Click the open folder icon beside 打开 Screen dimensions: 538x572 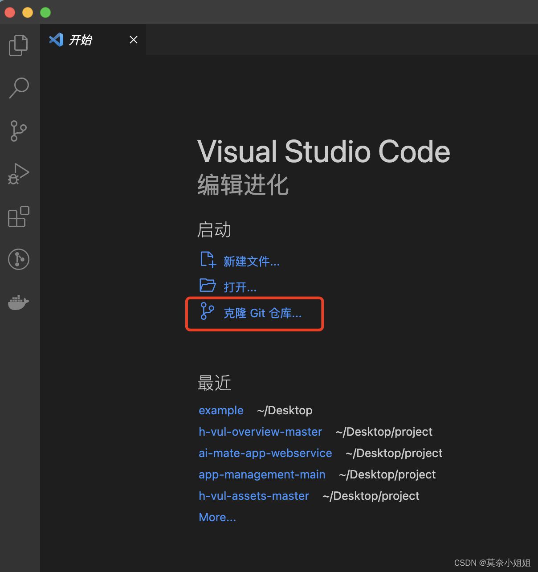point(208,285)
